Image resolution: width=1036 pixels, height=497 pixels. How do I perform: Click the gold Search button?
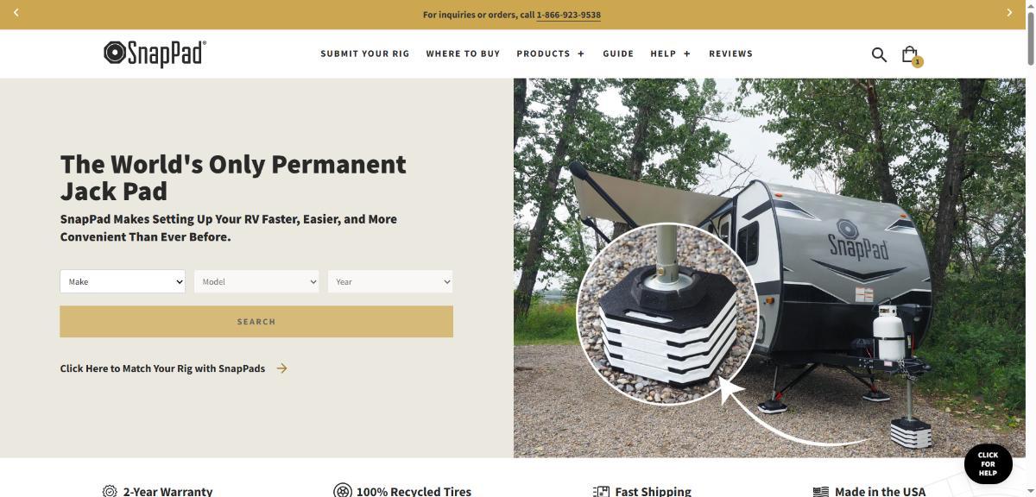tap(256, 321)
